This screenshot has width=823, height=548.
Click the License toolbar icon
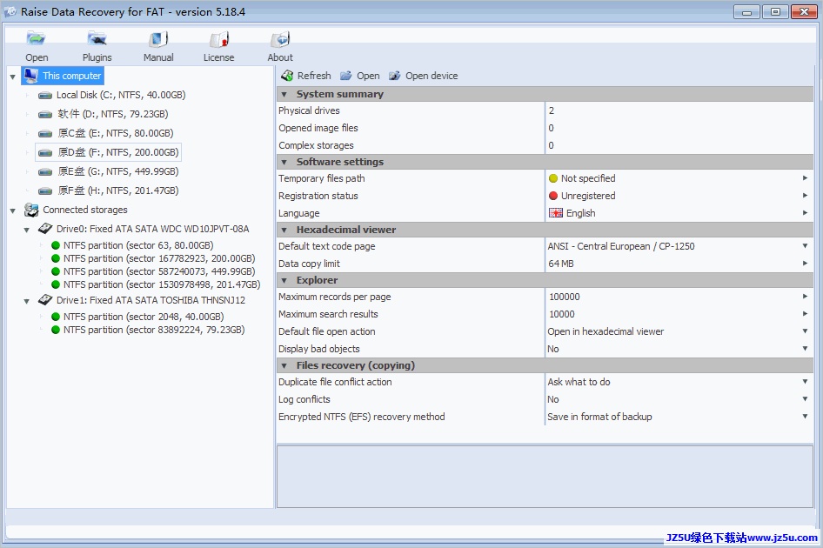tap(219, 39)
